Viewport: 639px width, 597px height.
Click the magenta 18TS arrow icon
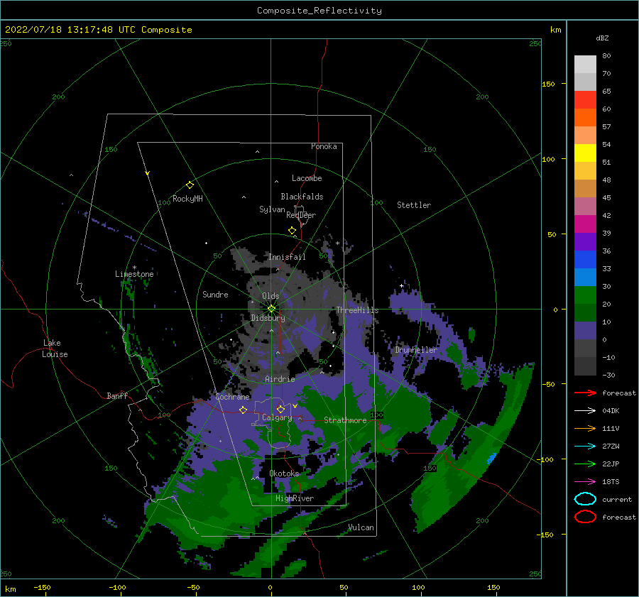(585, 482)
